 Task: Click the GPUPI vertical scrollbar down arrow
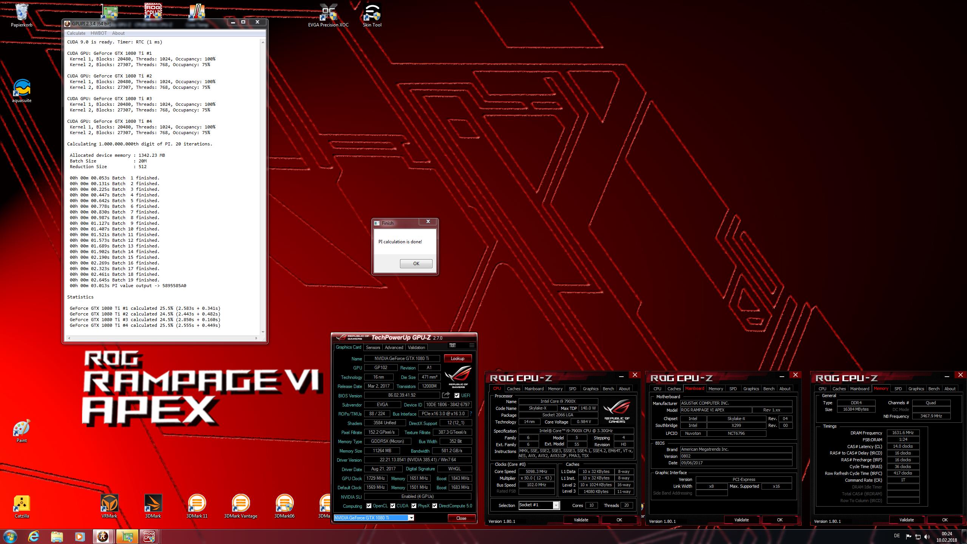pyautogui.click(x=263, y=332)
